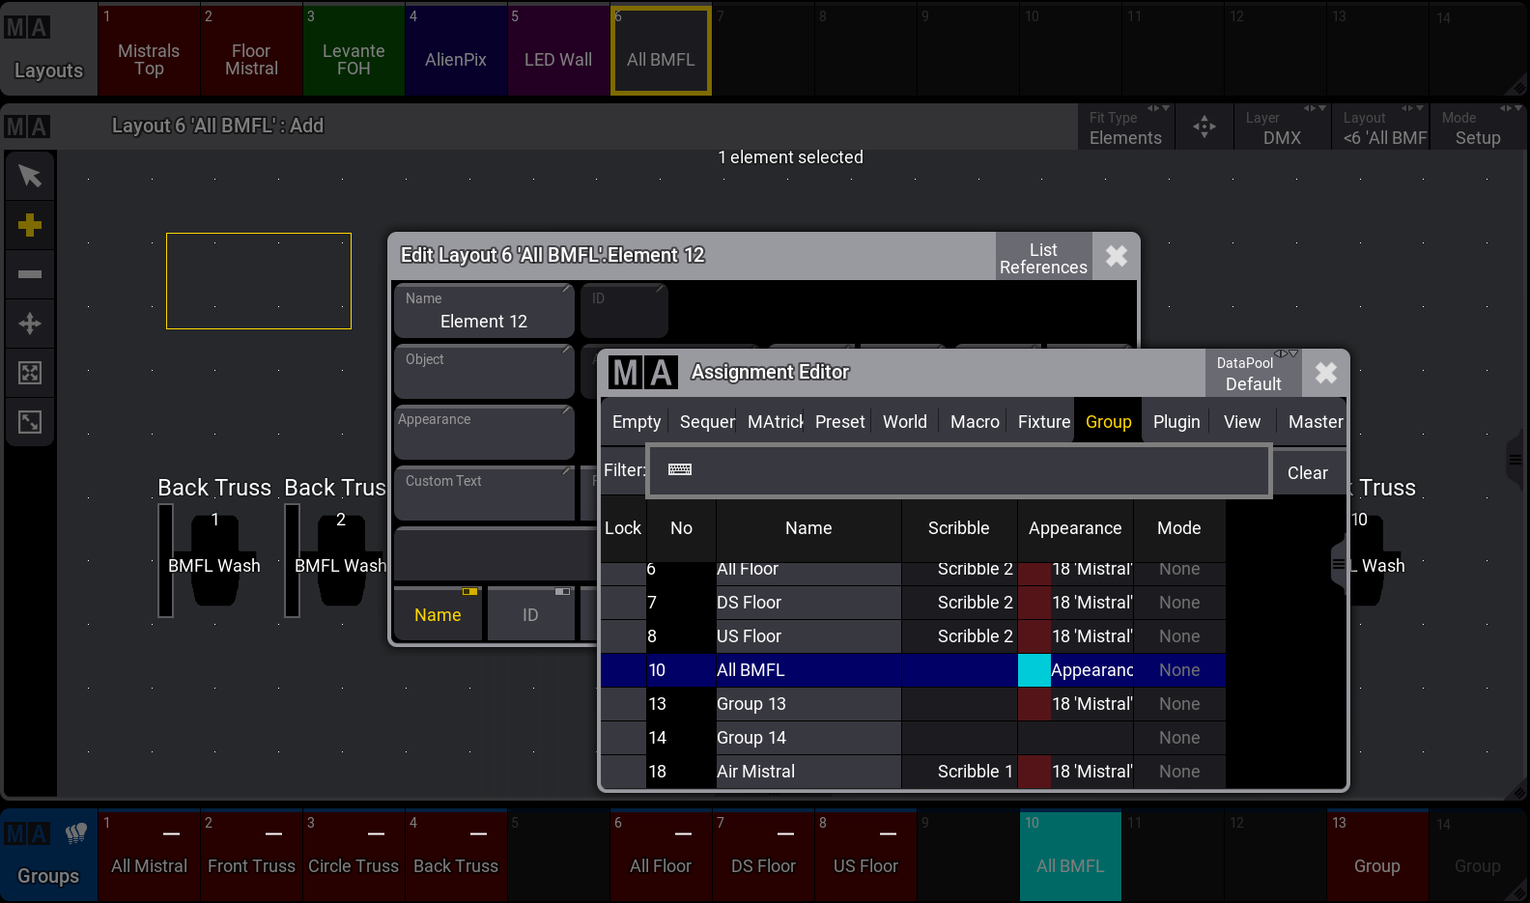
Task: Toggle the ID display option button
Action: coord(530,614)
